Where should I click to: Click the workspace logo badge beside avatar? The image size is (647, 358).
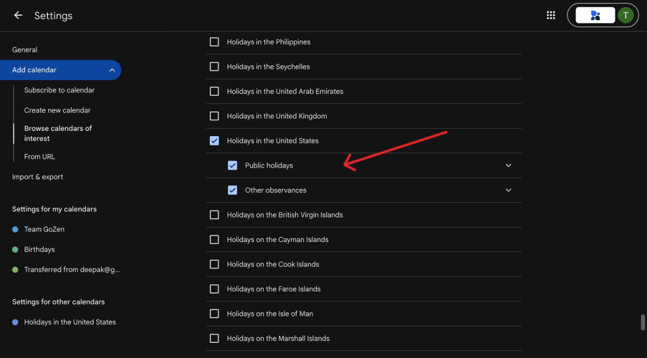click(x=595, y=15)
